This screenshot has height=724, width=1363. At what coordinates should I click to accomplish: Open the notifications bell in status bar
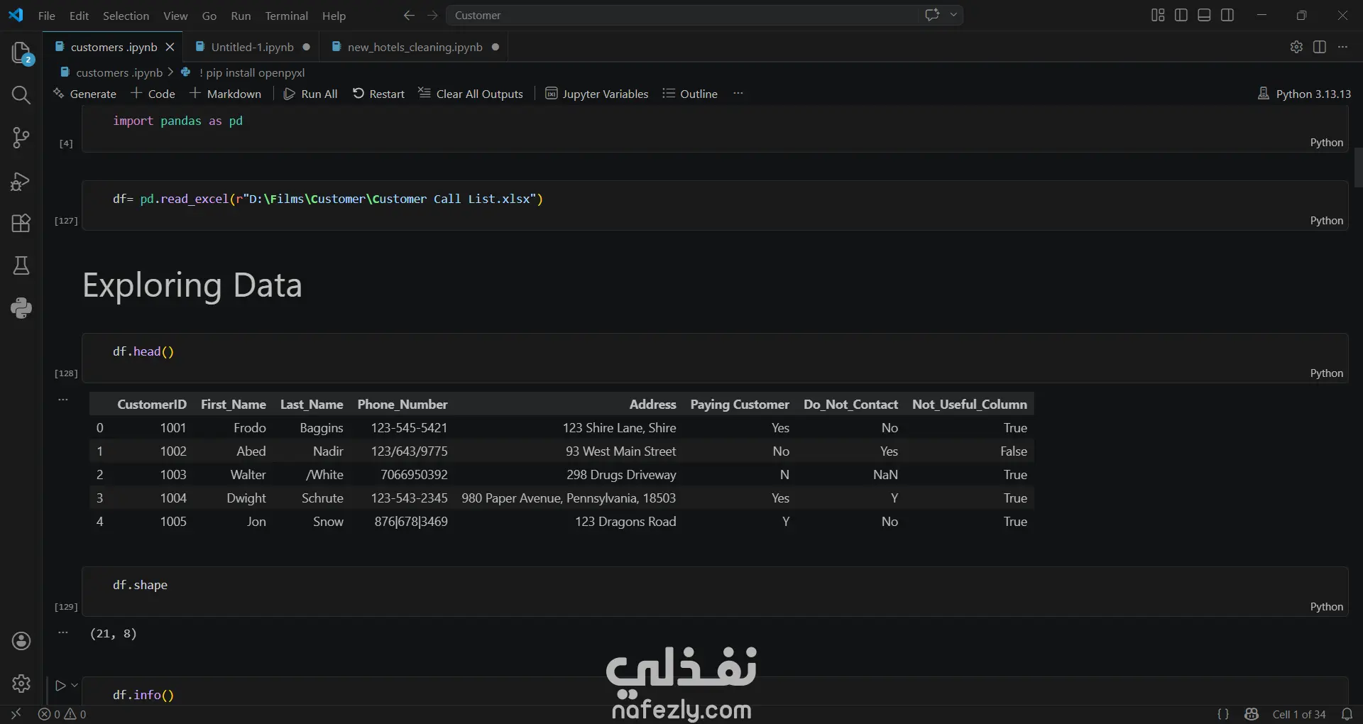(1347, 714)
